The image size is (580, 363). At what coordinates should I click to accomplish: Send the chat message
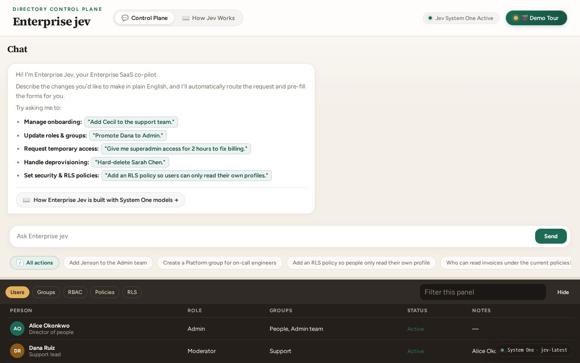(551, 236)
